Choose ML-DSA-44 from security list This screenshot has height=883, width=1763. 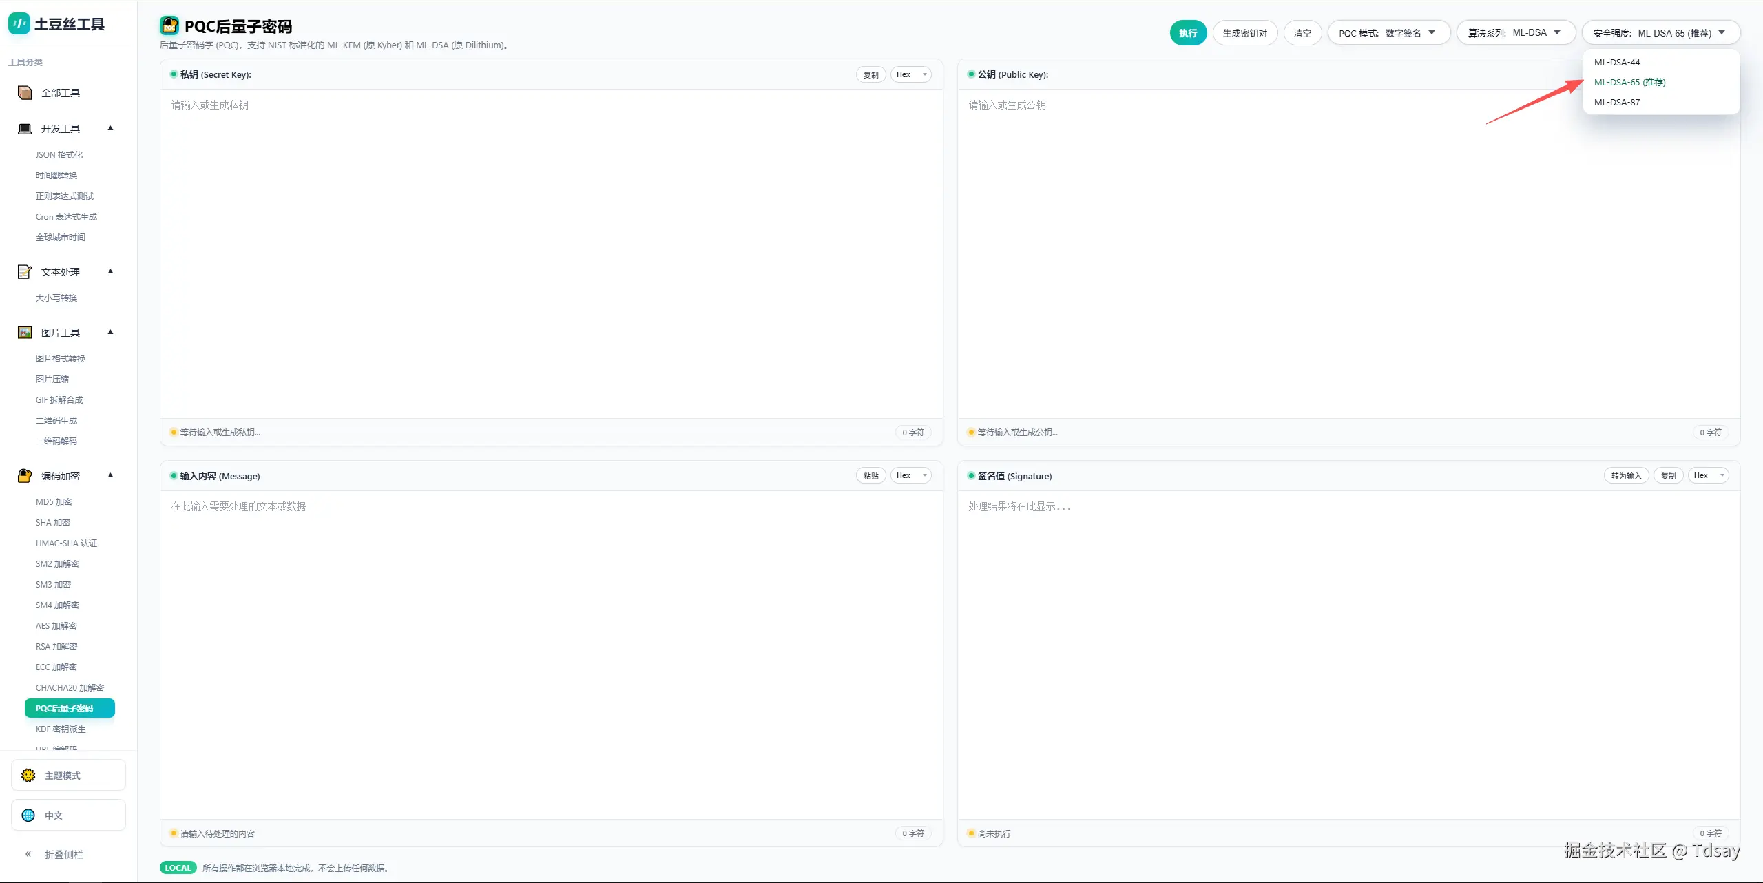coord(1617,63)
